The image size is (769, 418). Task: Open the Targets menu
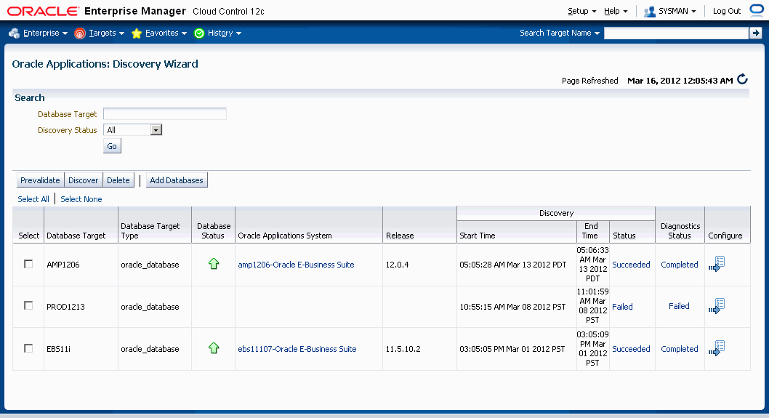[106, 33]
